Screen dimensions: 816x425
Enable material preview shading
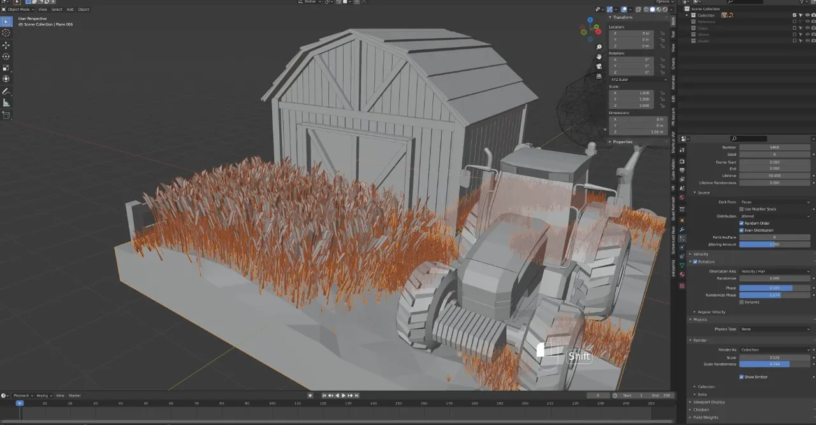[659, 10]
